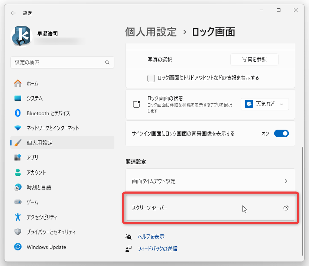
Task: Expand 画面タイムアウト設定 chevron
Action: tap(286, 181)
